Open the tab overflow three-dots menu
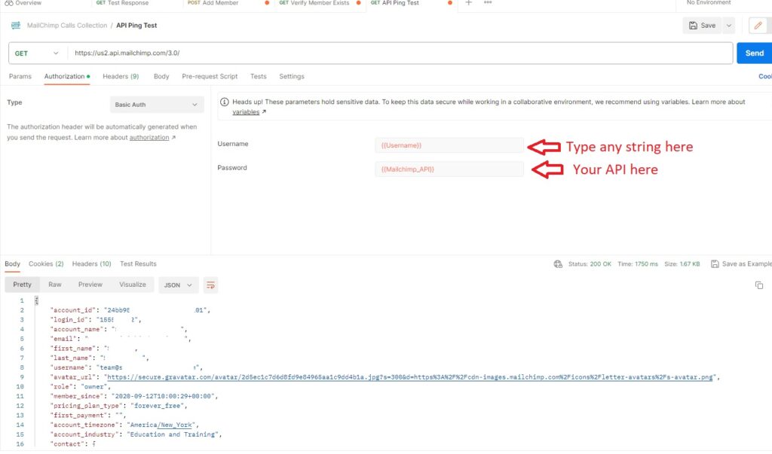This screenshot has height=454, width=772. (488, 3)
